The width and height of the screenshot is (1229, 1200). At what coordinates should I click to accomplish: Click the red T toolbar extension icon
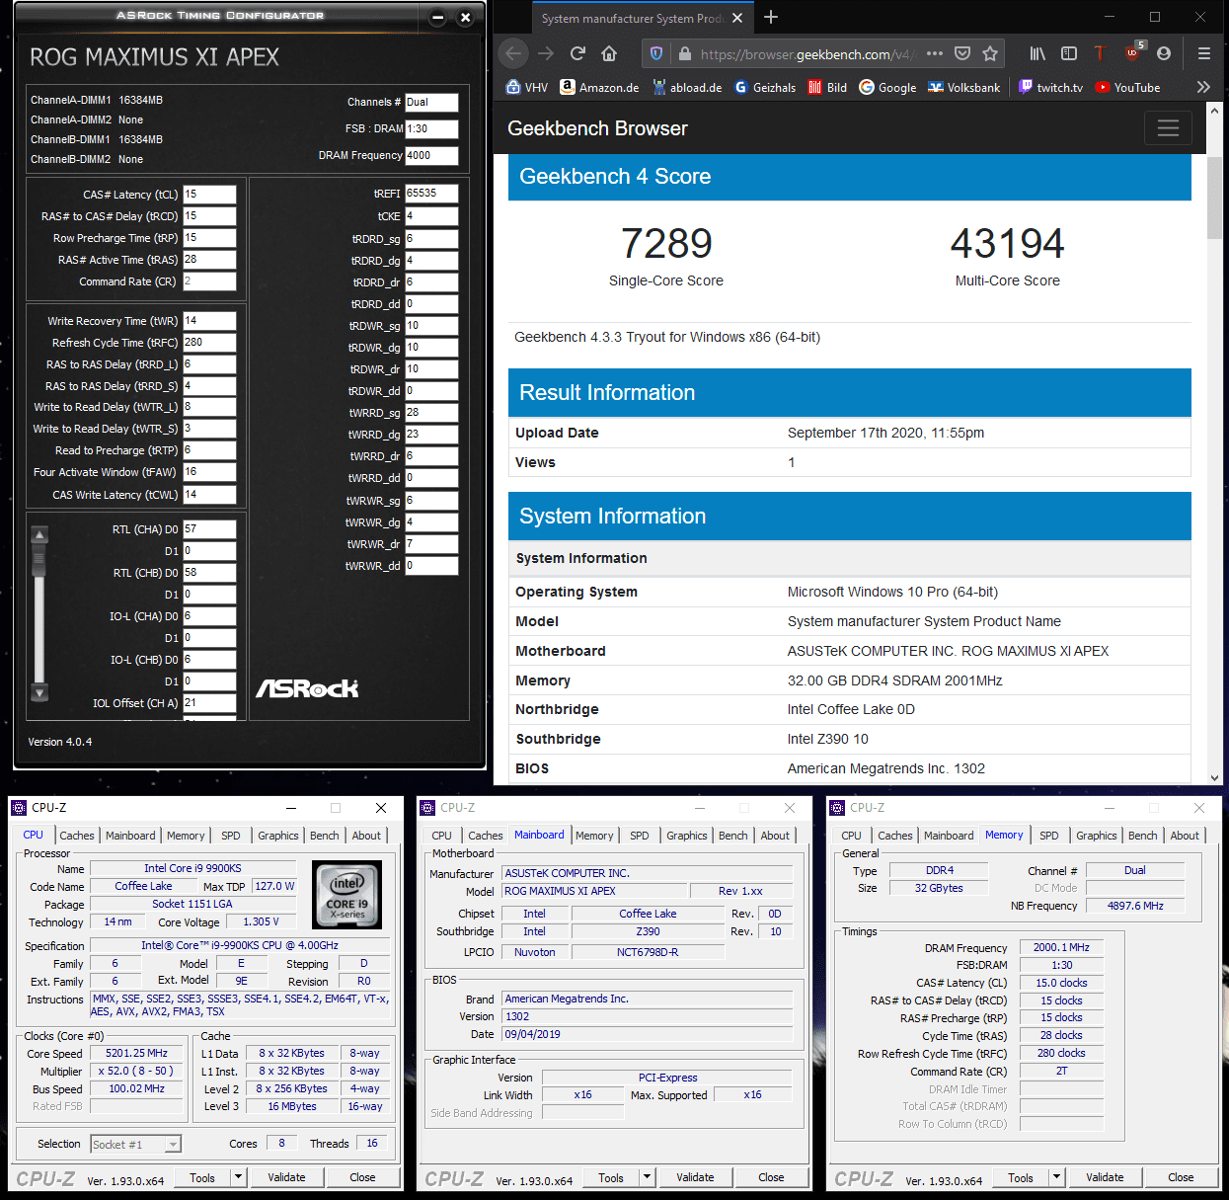point(1100,53)
